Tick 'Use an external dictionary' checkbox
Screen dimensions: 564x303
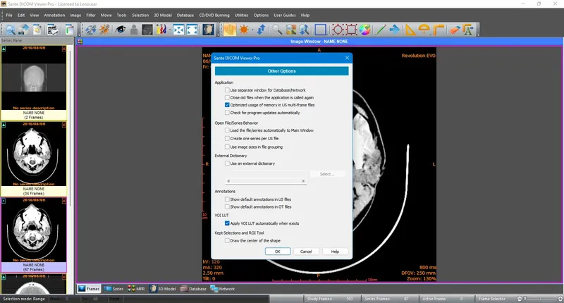228,163
